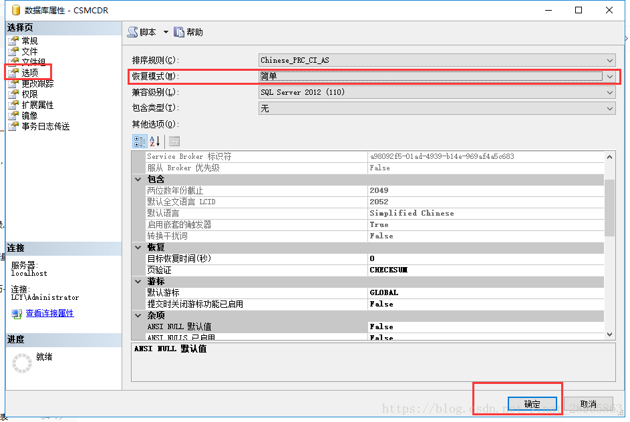Collapse the 杂项 category

click(x=138, y=316)
